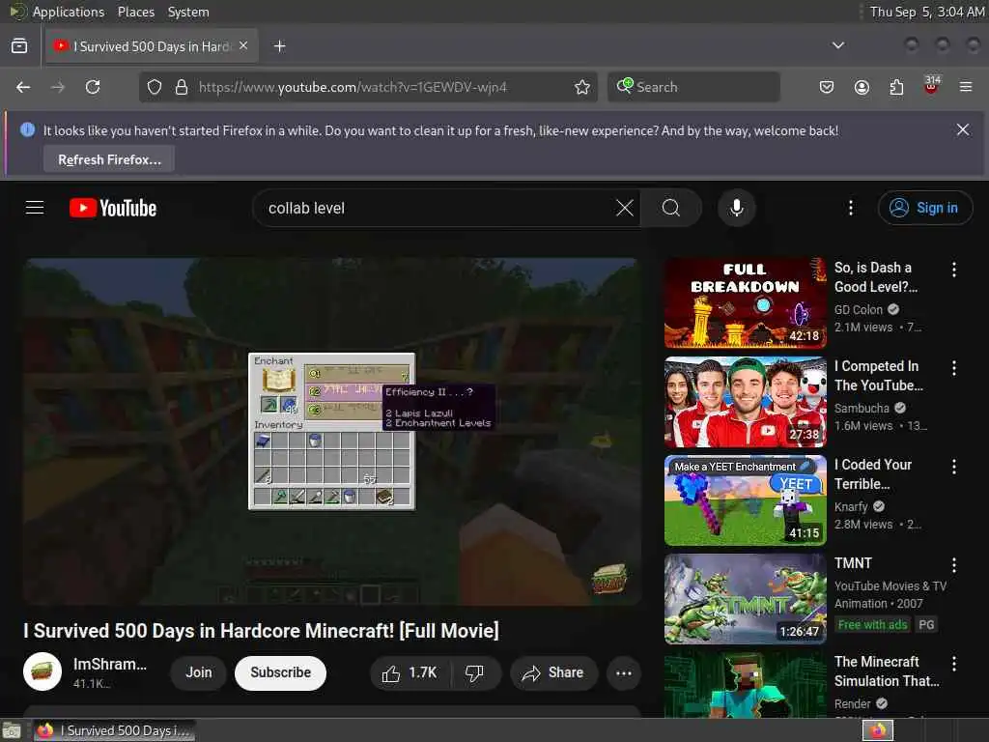Dismiss the Refresh Firefox notification bar
This screenshot has height=742, width=989.
[963, 130]
